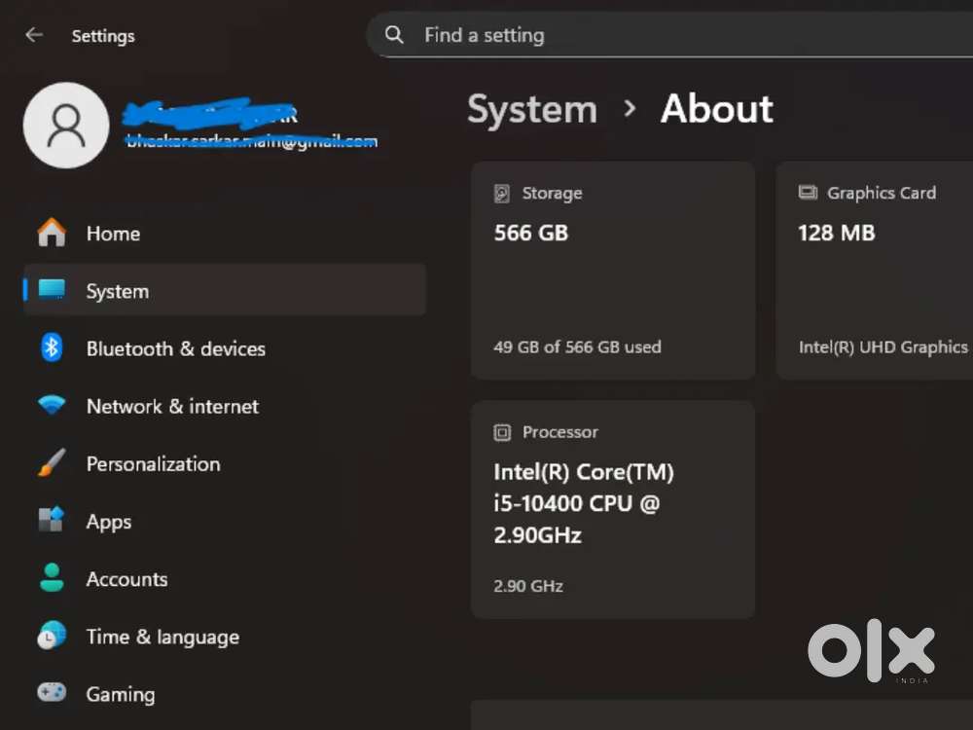Open the user profile avatar
The image size is (973, 730).
click(66, 125)
